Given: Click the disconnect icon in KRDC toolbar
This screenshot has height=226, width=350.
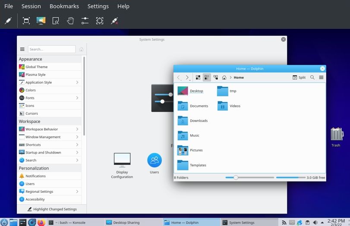Looking at the screenshot, I should pos(114,21).
